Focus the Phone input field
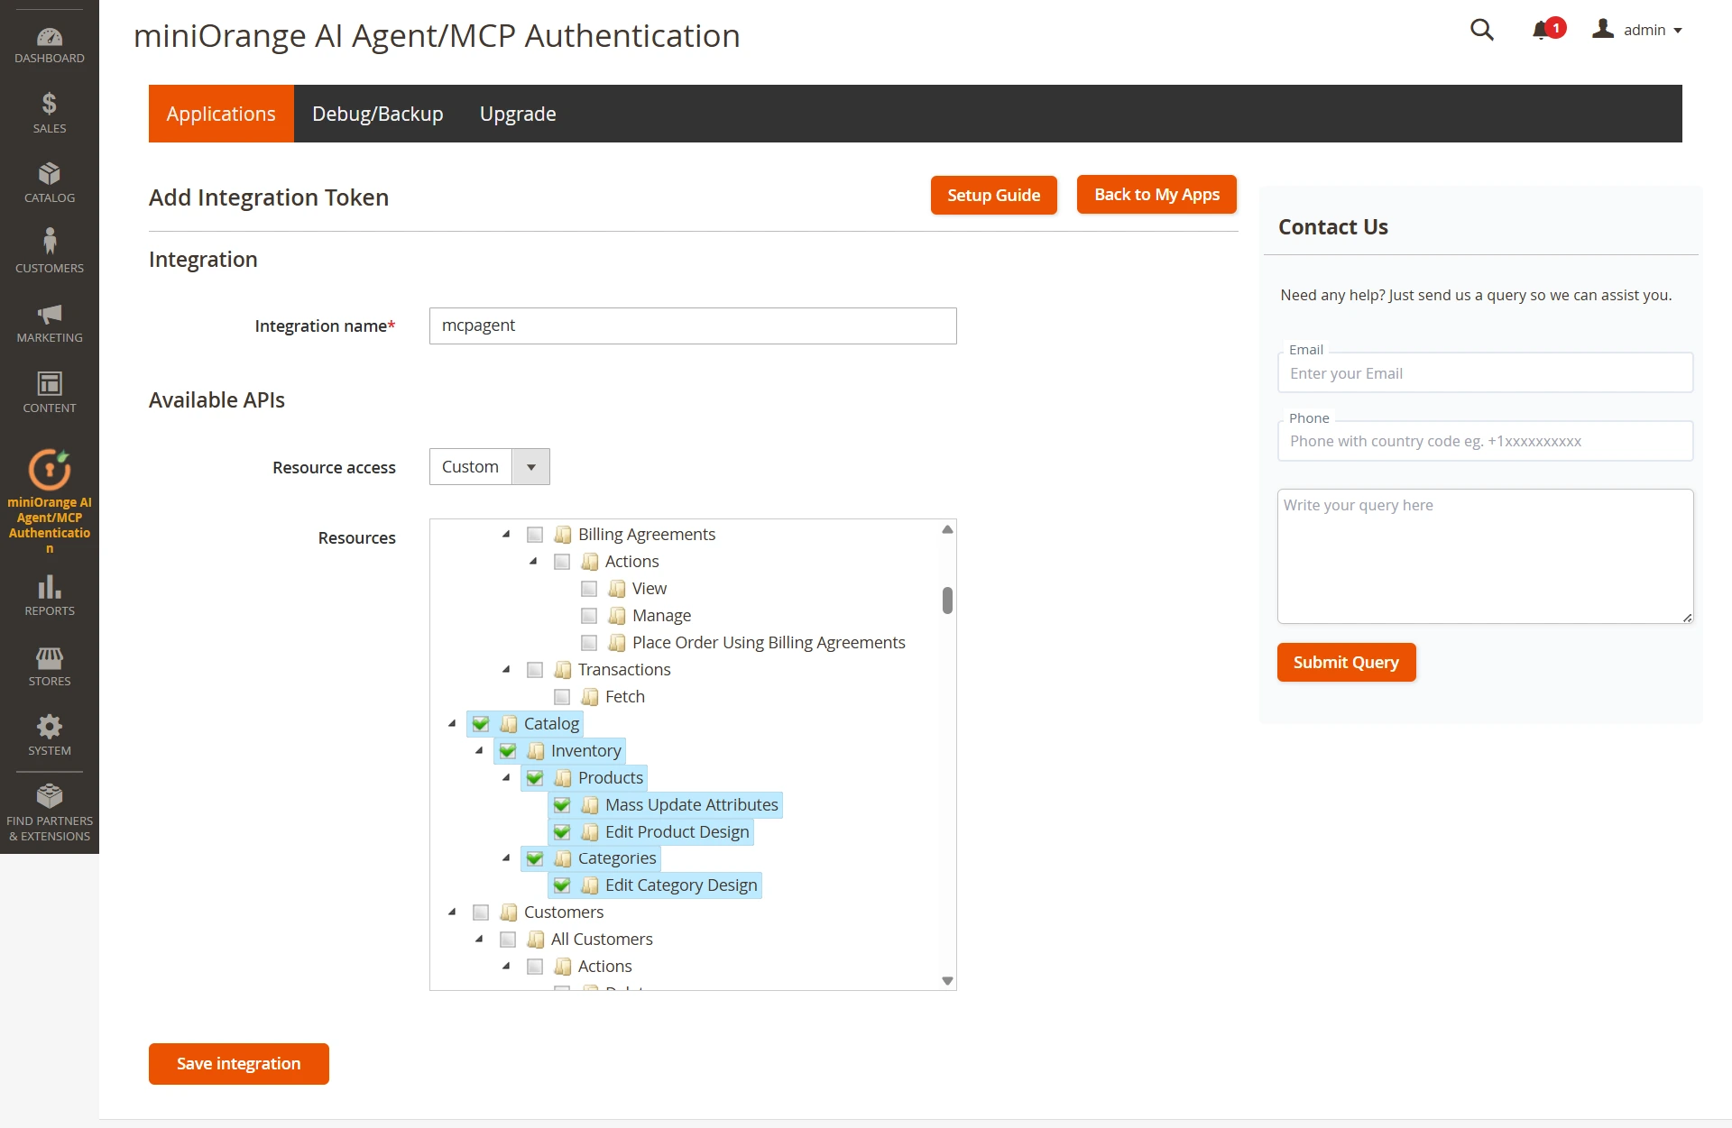Viewport: 1732px width, 1128px height. pyautogui.click(x=1485, y=441)
